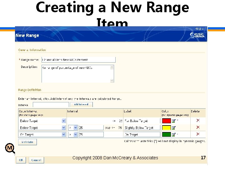Delete the Far Below Target row
The image size is (225, 169).
click(198, 120)
